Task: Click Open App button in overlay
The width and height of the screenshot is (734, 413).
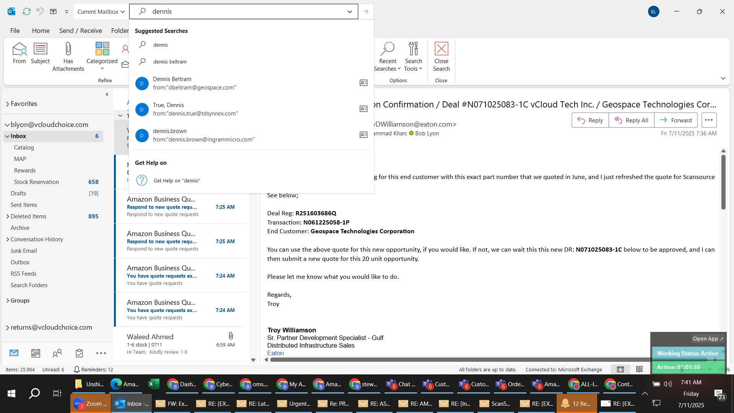Action: click(x=708, y=339)
